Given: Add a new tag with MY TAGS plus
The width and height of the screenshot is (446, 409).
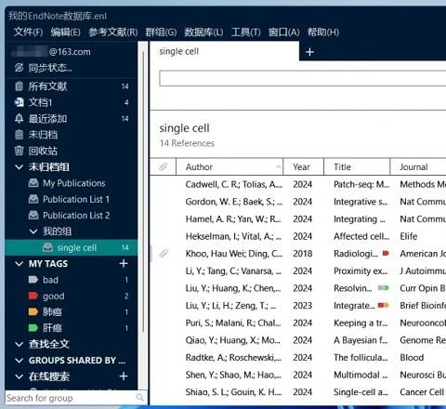Looking at the screenshot, I should tap(124, 263).
